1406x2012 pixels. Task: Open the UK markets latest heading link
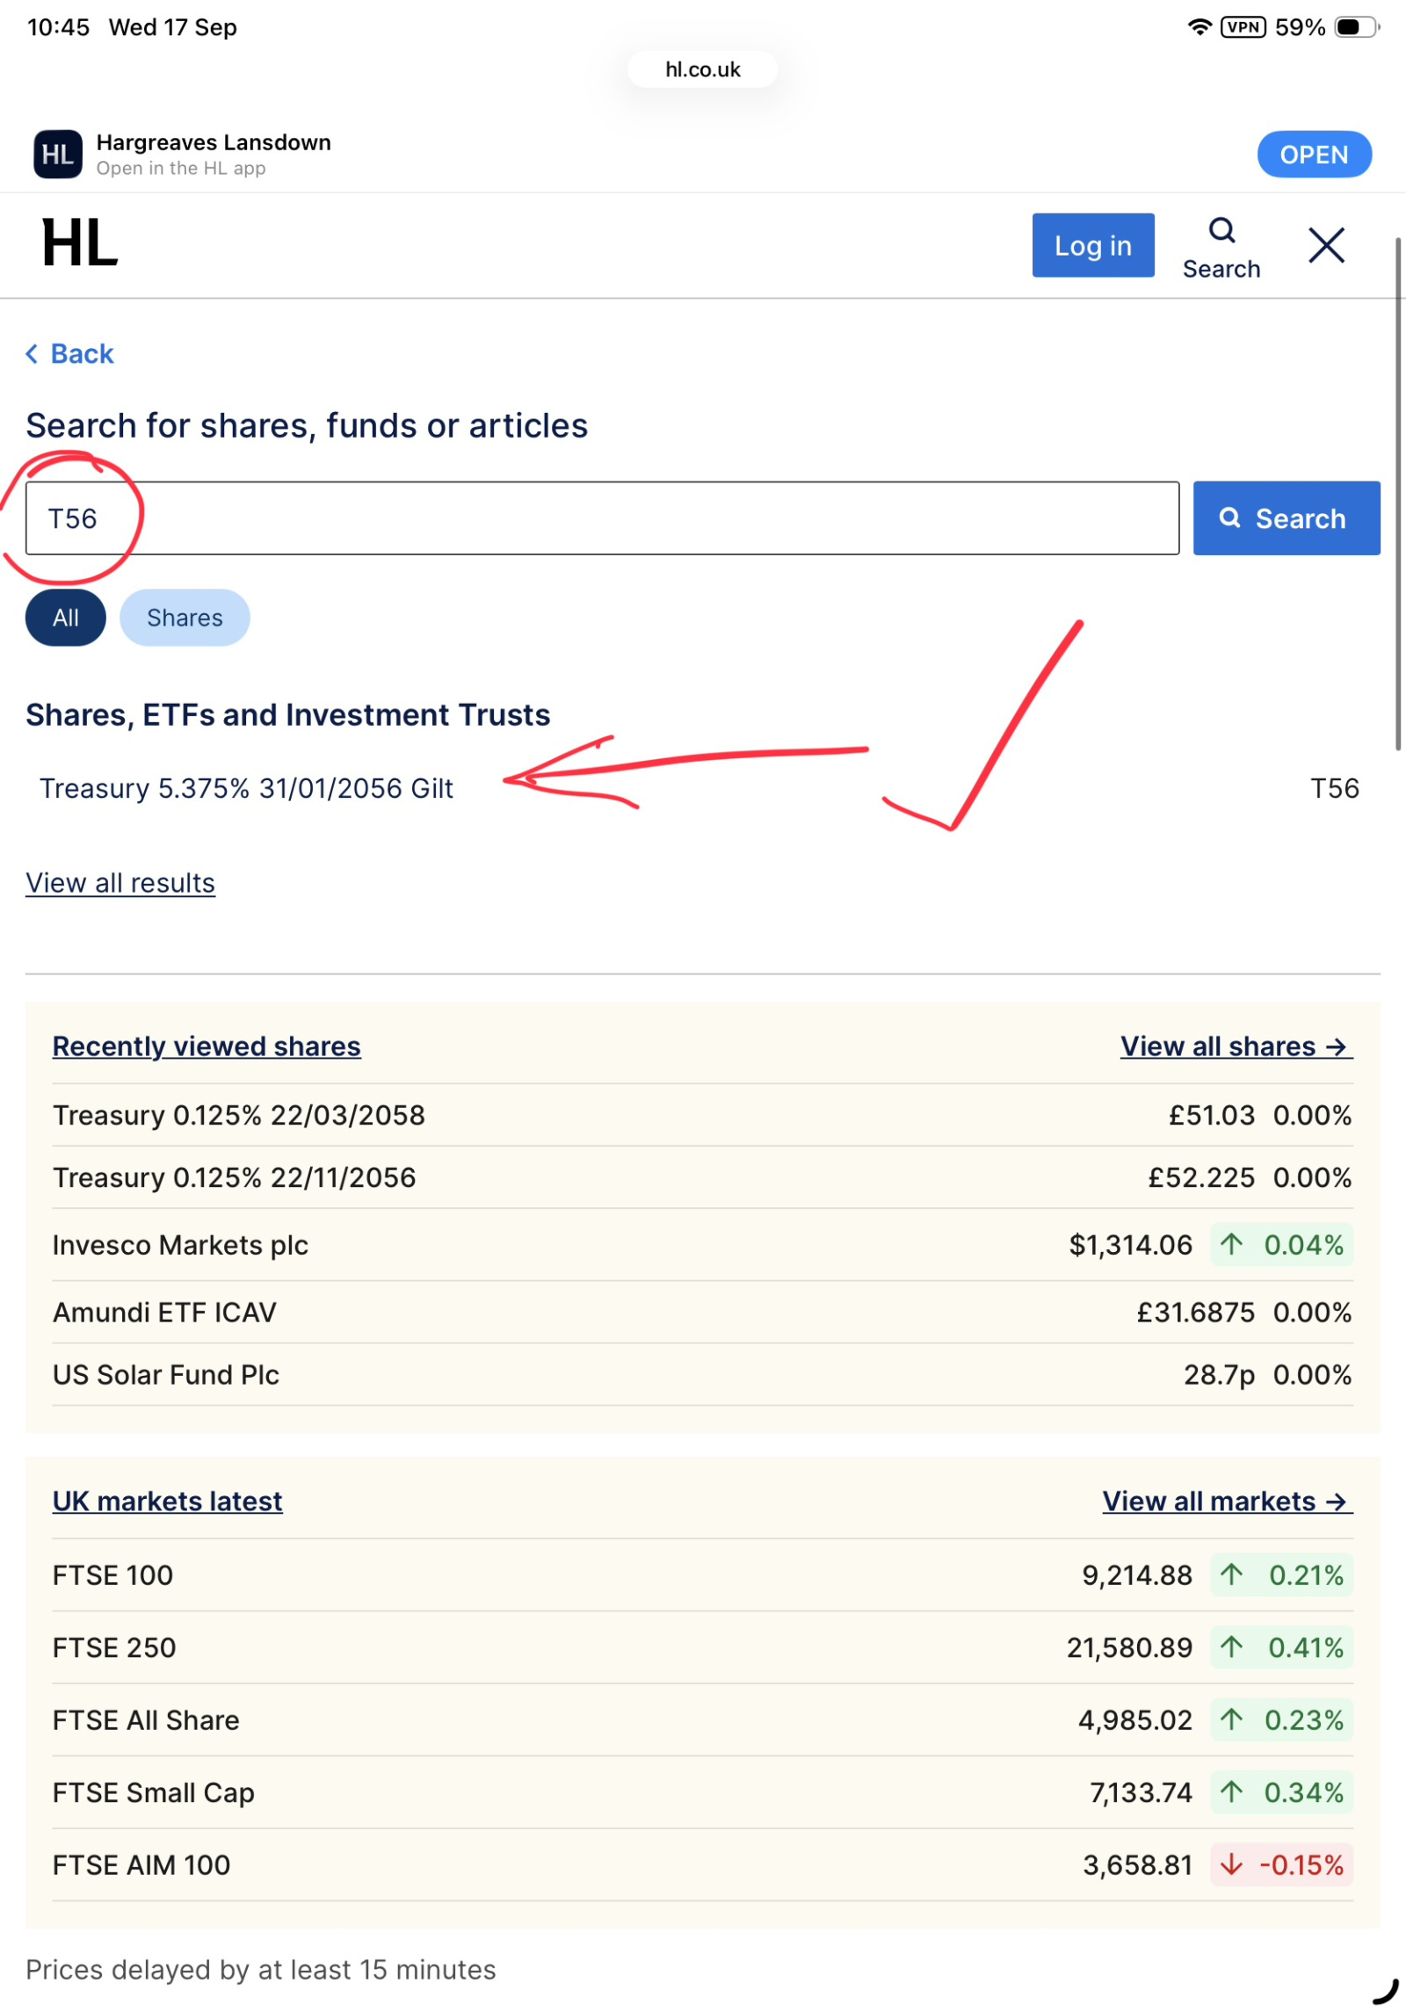point(168,1501)
